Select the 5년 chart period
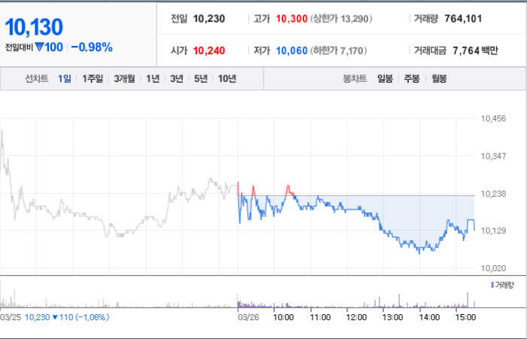The height and width of the screenshot is (339, 527). [x=201, y=78]
